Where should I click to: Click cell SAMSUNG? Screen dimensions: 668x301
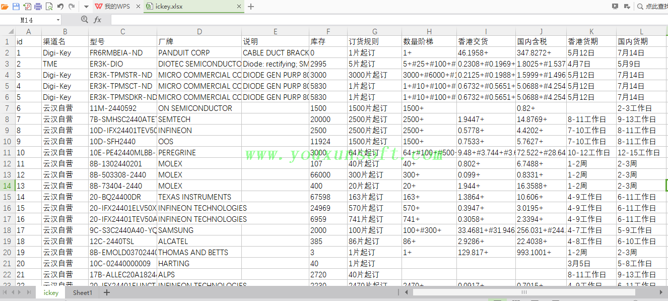pos(199,230)
